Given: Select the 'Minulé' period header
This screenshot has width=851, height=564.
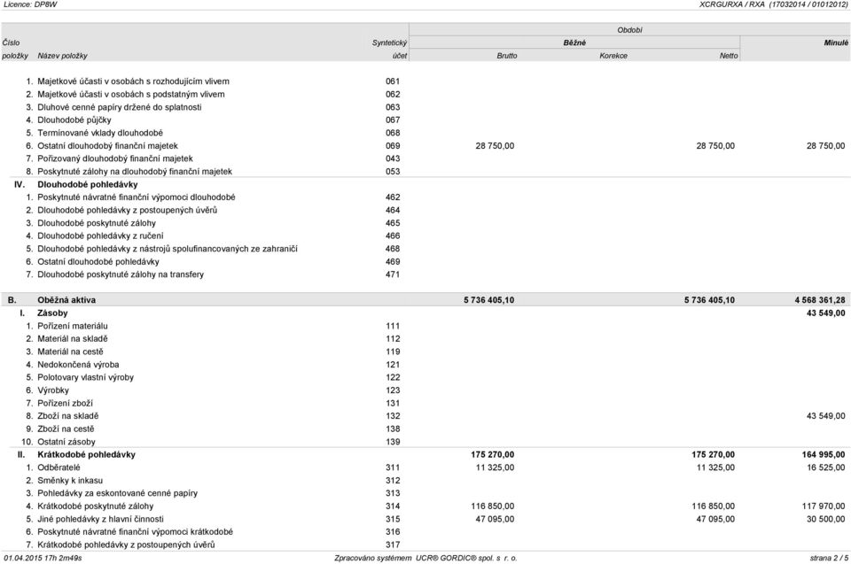Looking at the screenshot, I should pos(836,42).
